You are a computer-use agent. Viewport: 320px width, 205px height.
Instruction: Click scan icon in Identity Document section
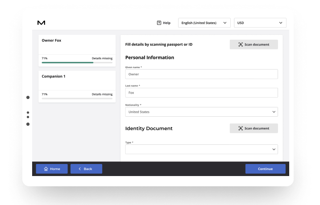(241, 128)
